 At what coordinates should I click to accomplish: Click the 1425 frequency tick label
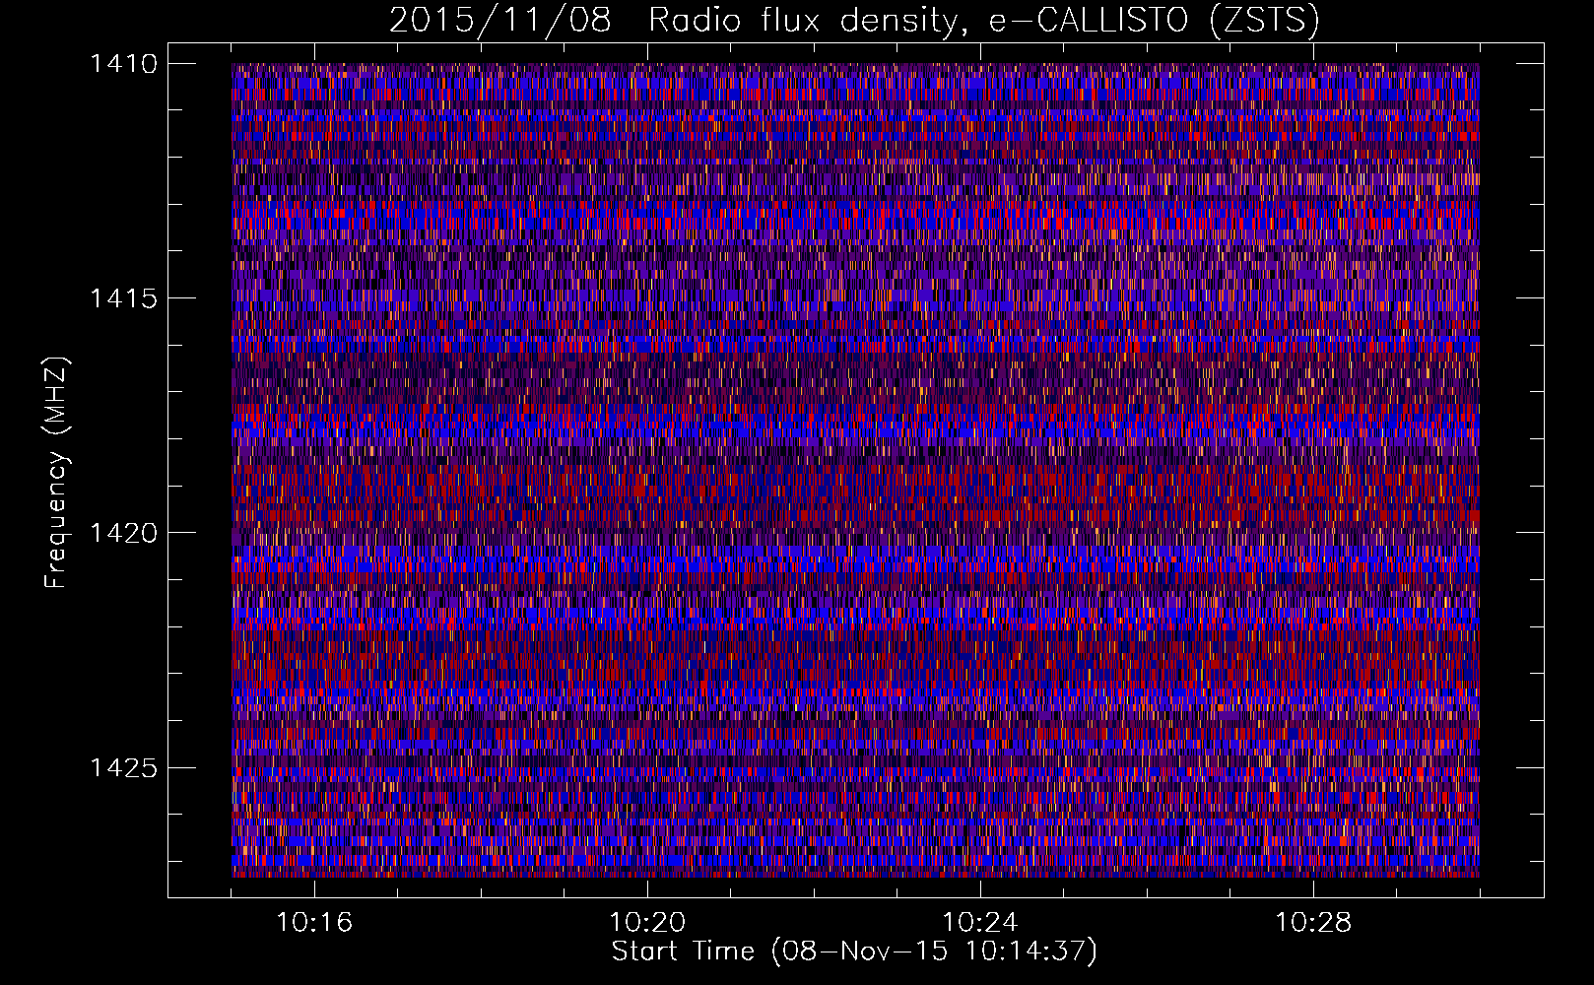point(123,767)
